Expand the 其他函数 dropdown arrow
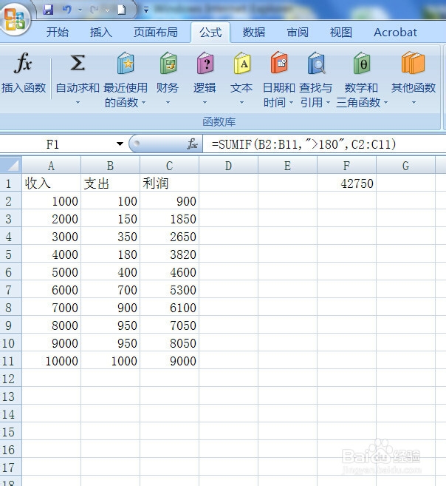The width and height of the screenshot is (446, 486). click(414, 102)
